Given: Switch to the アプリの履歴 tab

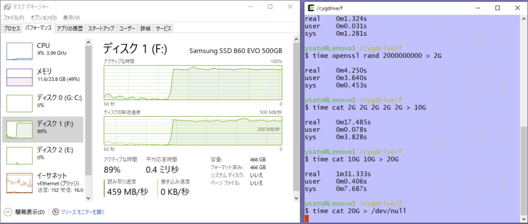Looking at the screenshot, I should coord(70,28).
